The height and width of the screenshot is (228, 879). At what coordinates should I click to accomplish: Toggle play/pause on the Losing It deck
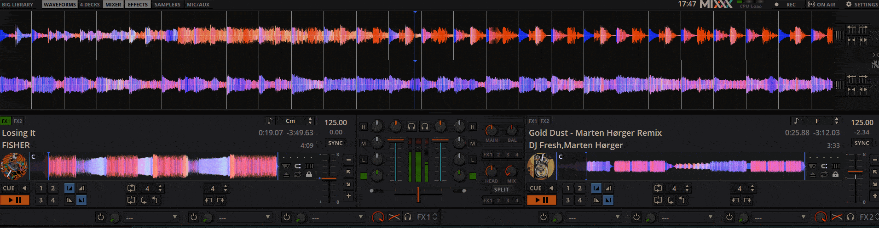(x=15, y=200)
